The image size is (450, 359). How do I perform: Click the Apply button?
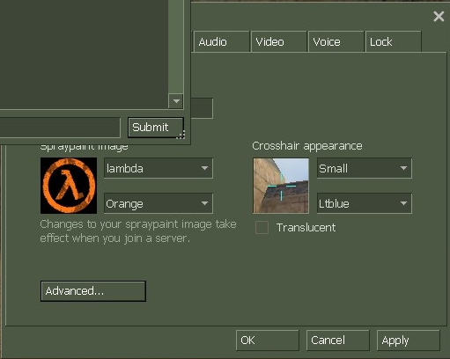point(409,341)
